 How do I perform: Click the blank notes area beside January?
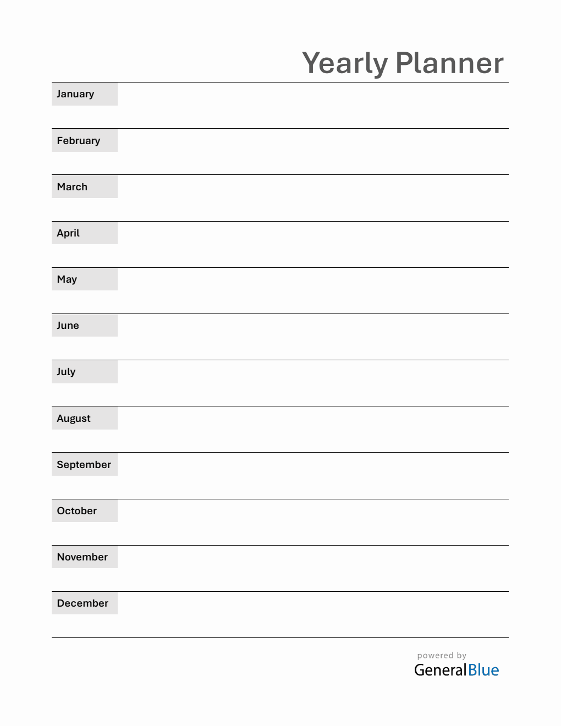pos(312,106)
